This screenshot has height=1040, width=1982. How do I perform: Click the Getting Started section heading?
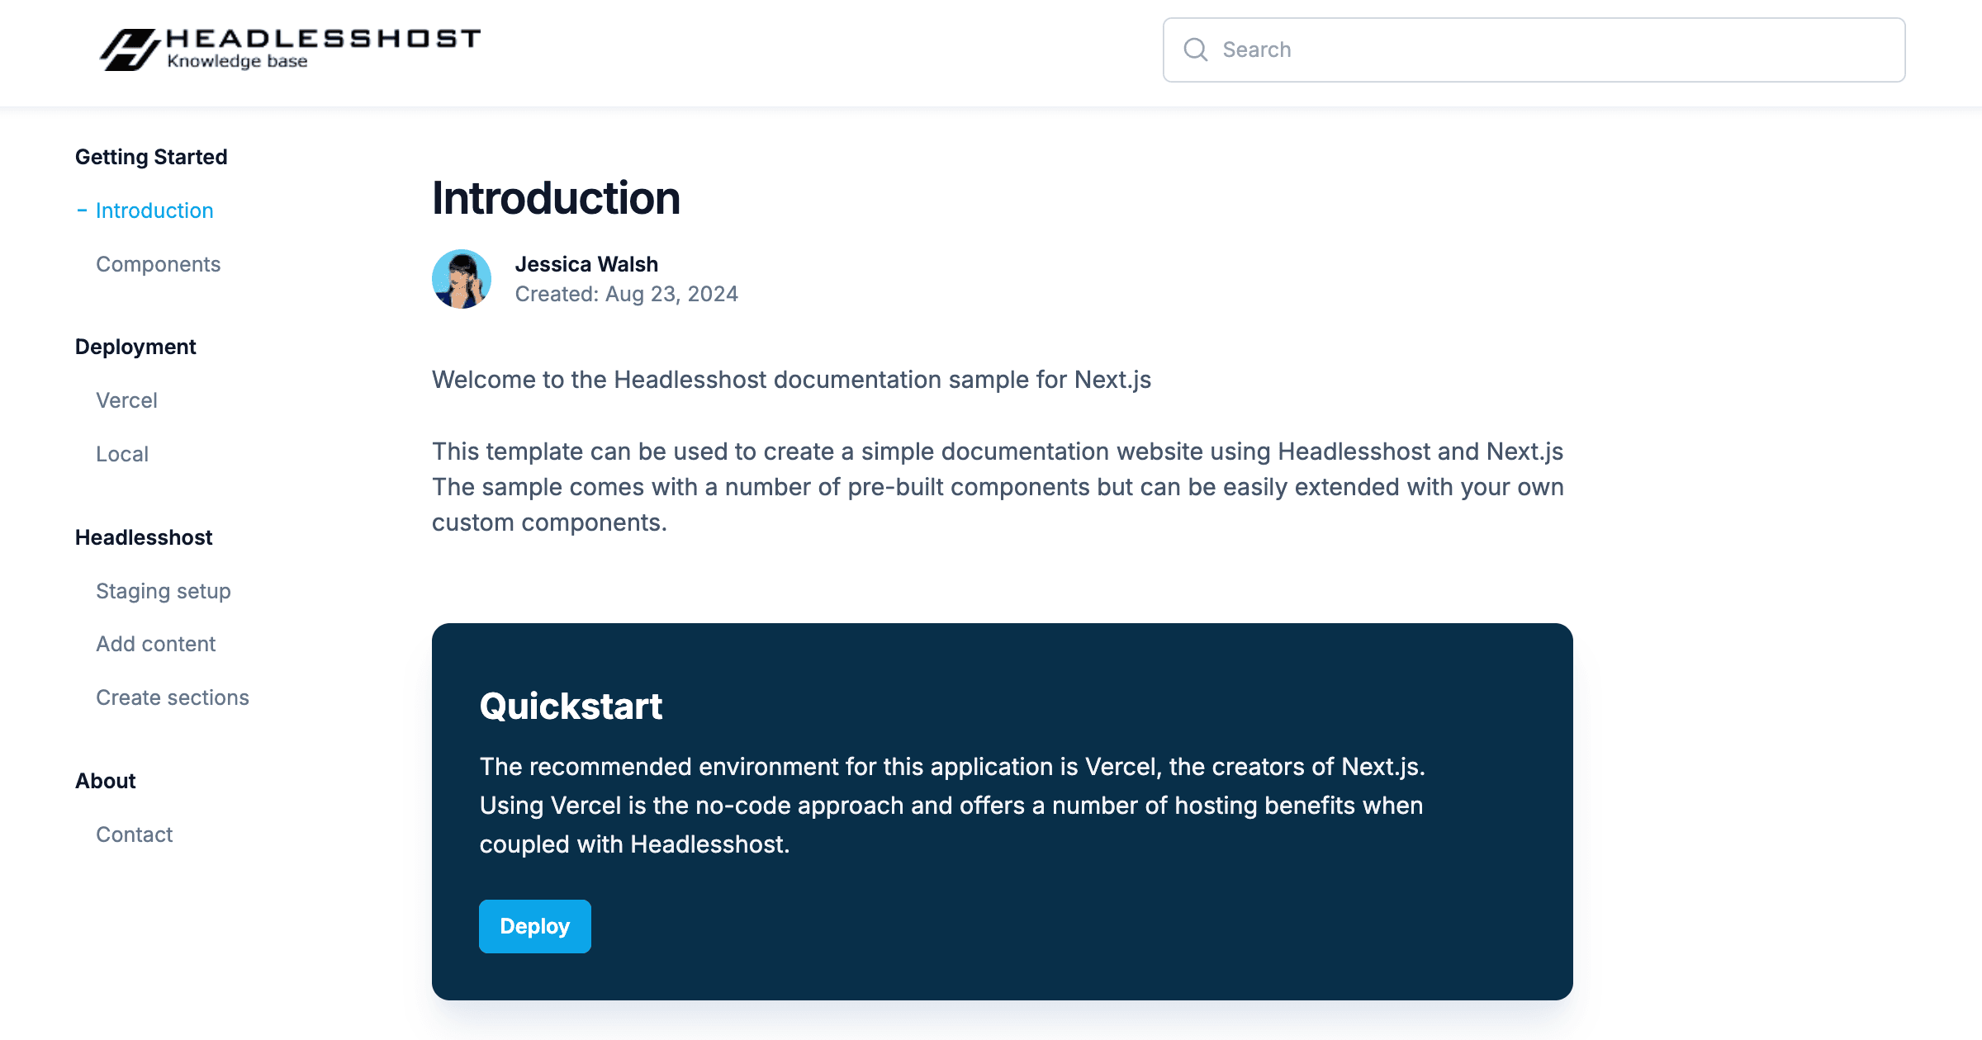pos(151,157)
